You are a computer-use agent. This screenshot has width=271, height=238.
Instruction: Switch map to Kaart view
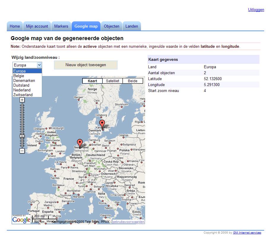(x=93, y=81)
